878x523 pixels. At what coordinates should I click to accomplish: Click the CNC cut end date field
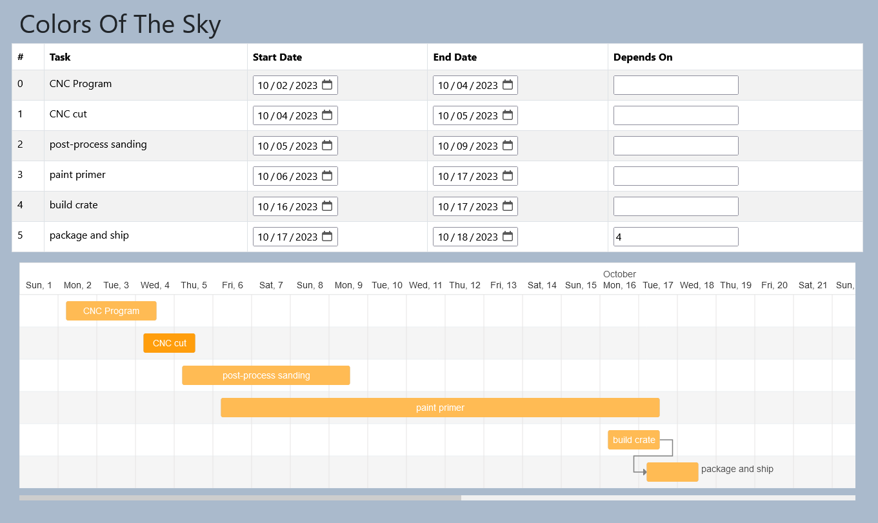coord(468,115)
